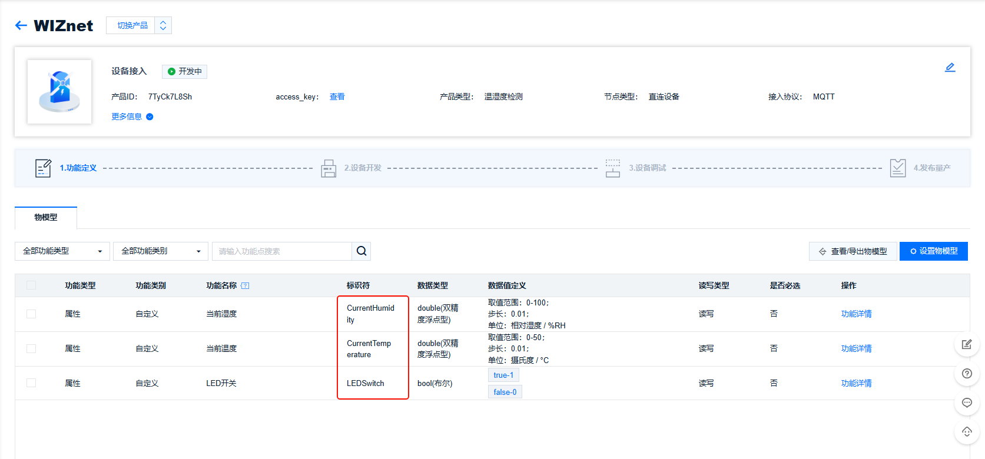Click the 设置物模型 button

pos(933,251)
